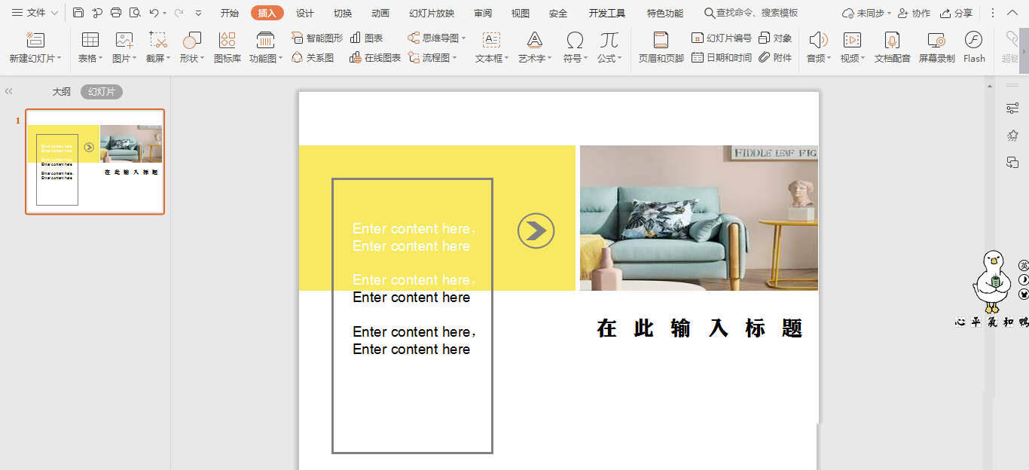
Task: Redo the last action
Action: click(179, 13)
